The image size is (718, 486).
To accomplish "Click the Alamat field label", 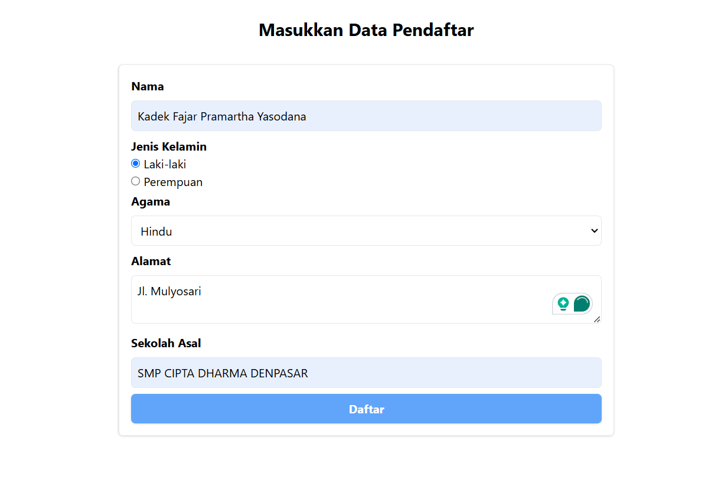I will (151, 261).
